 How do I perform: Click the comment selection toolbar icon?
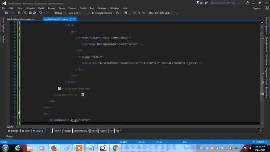tap(143, 13)
